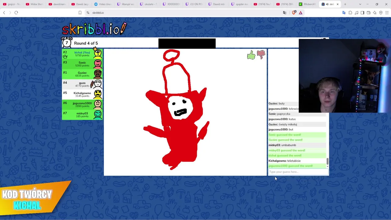Screen dimensions: 391x220
Task: Switch to the 'grajczi' YouTube tab
Action: 12,4
